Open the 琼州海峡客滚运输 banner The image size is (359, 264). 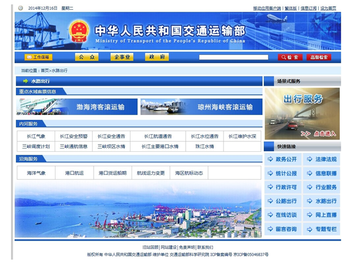202,107
